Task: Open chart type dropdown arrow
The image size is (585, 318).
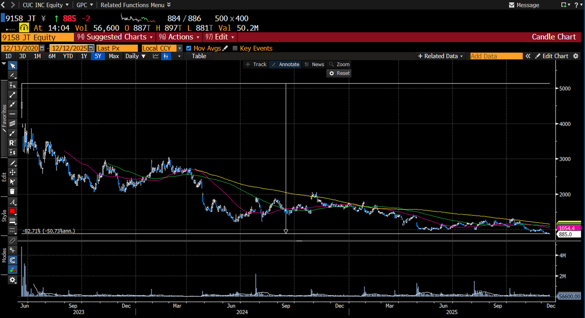Action: coord(179,56)
